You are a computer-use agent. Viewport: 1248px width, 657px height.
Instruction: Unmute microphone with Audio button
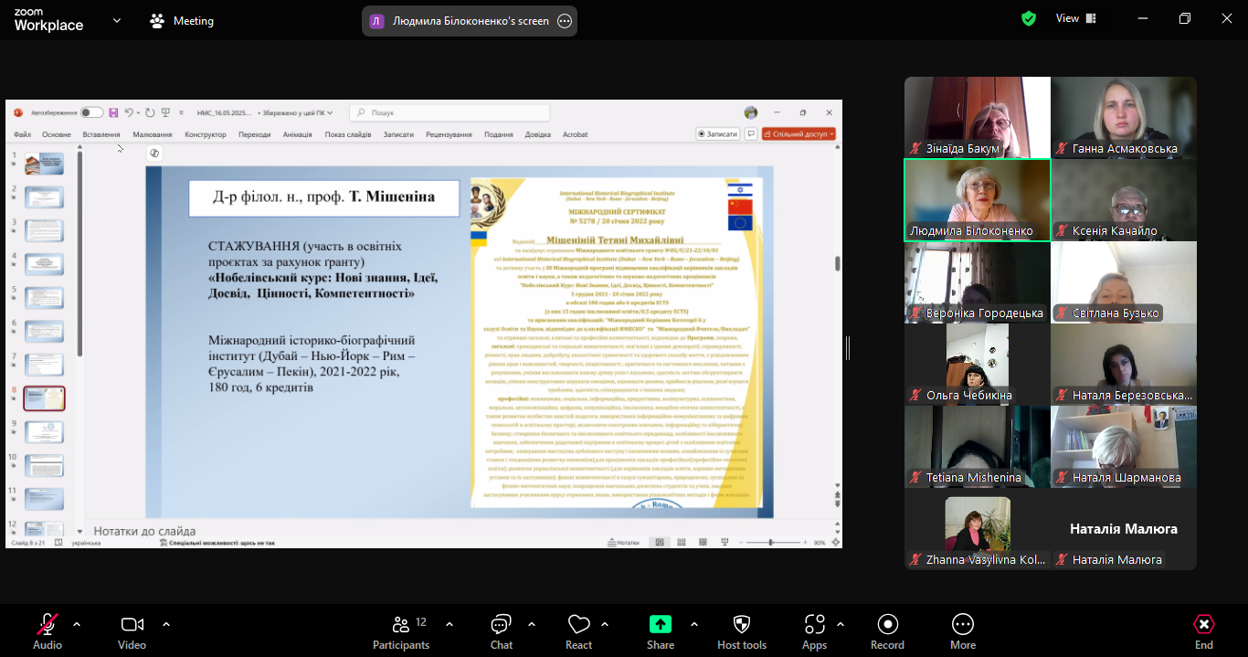coord(48,625)
